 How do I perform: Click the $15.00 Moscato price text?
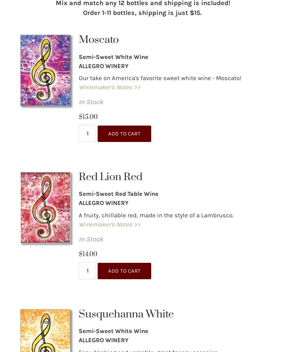pyautogui.click(x=88, y=117)
